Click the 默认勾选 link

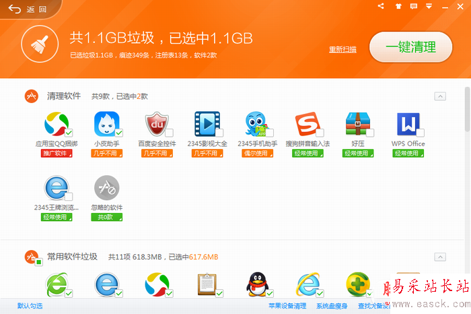pos(30,306)
